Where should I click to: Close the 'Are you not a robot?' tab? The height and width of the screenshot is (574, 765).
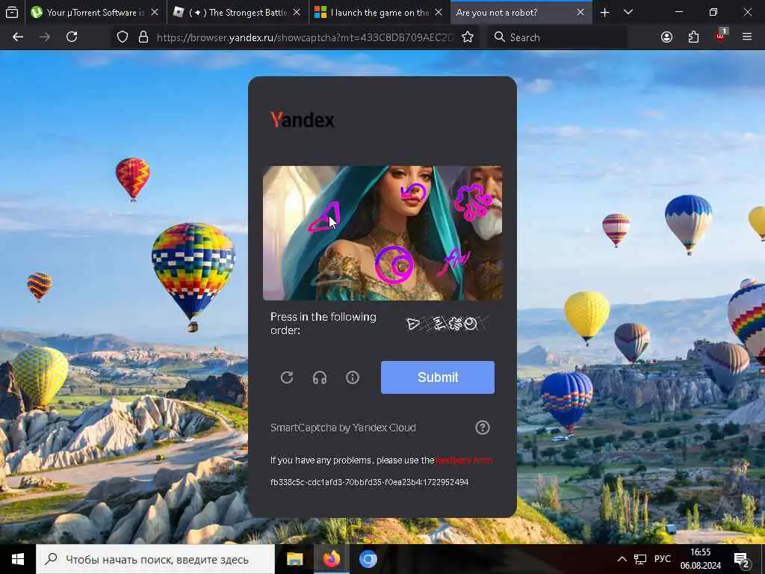(x=580, y=12)
